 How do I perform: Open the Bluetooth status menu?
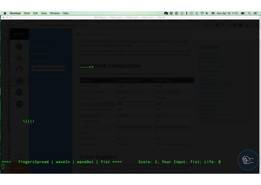coord(197,13)
